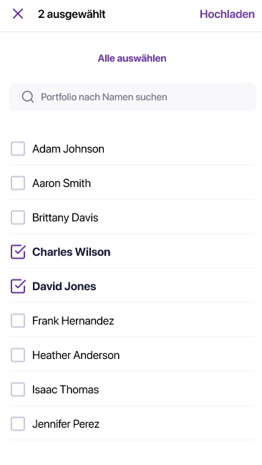Tick the Heather Anderson checkbox
The image size is (262, 465).
[18, 355]
